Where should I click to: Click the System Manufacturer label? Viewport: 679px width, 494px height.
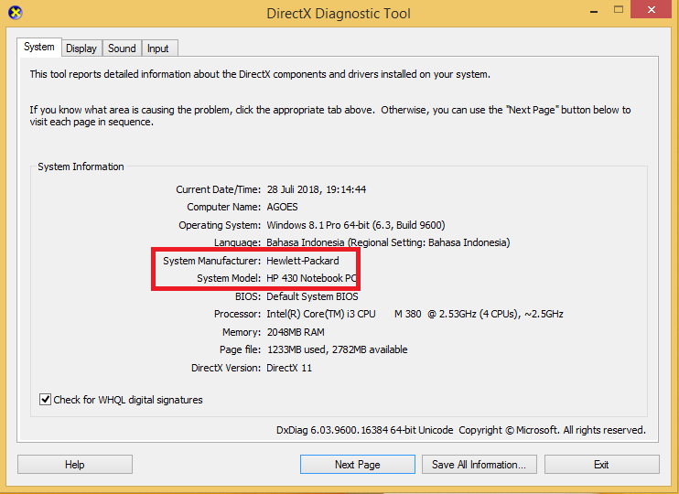click(x=211, y=261)
